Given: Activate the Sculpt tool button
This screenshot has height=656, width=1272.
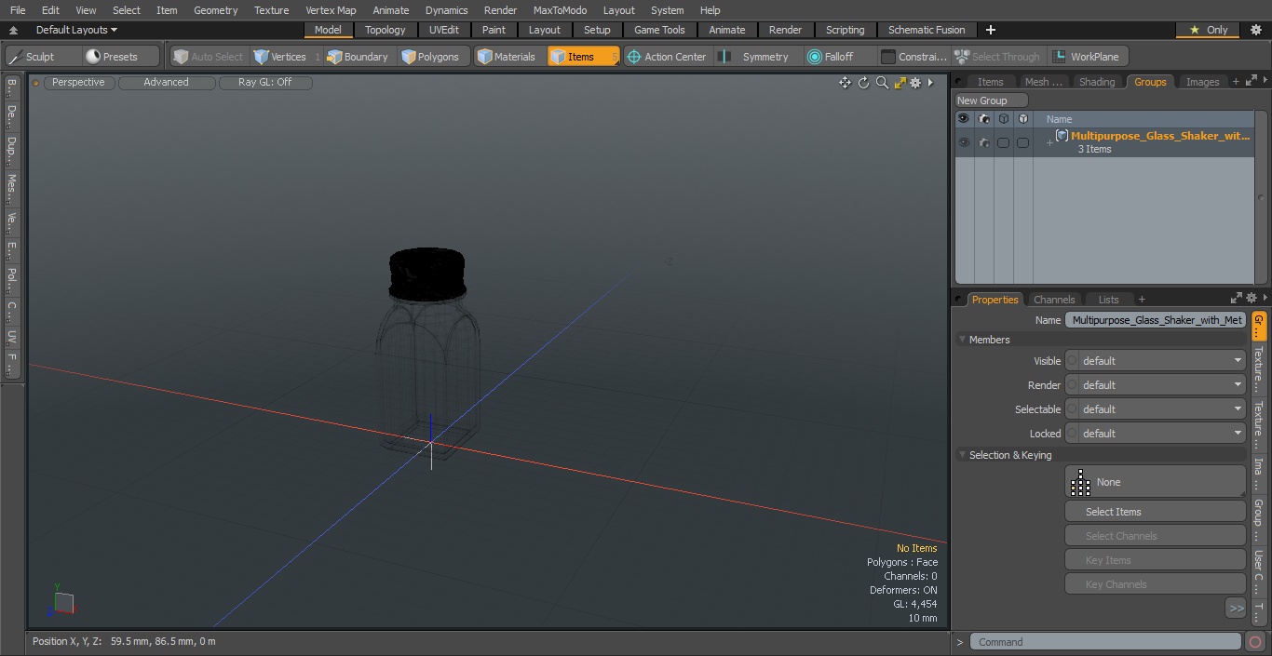Looking at the screenshot, I should pos(42,57).
